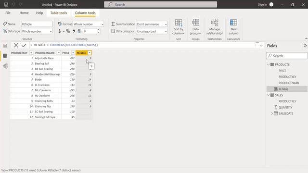Image resolution: width=308 pixels, height=173 pixels.
Task: Click the PRODUCTNAME column header
Action: point(45,53)
